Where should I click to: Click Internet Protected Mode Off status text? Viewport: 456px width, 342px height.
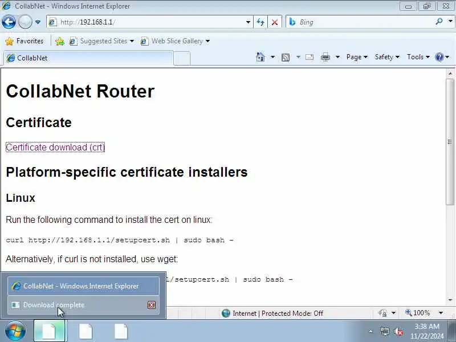(278, 313)
